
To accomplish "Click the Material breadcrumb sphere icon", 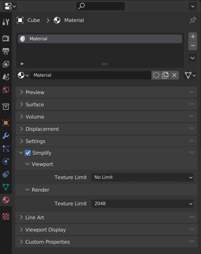I will pos(57,20).
